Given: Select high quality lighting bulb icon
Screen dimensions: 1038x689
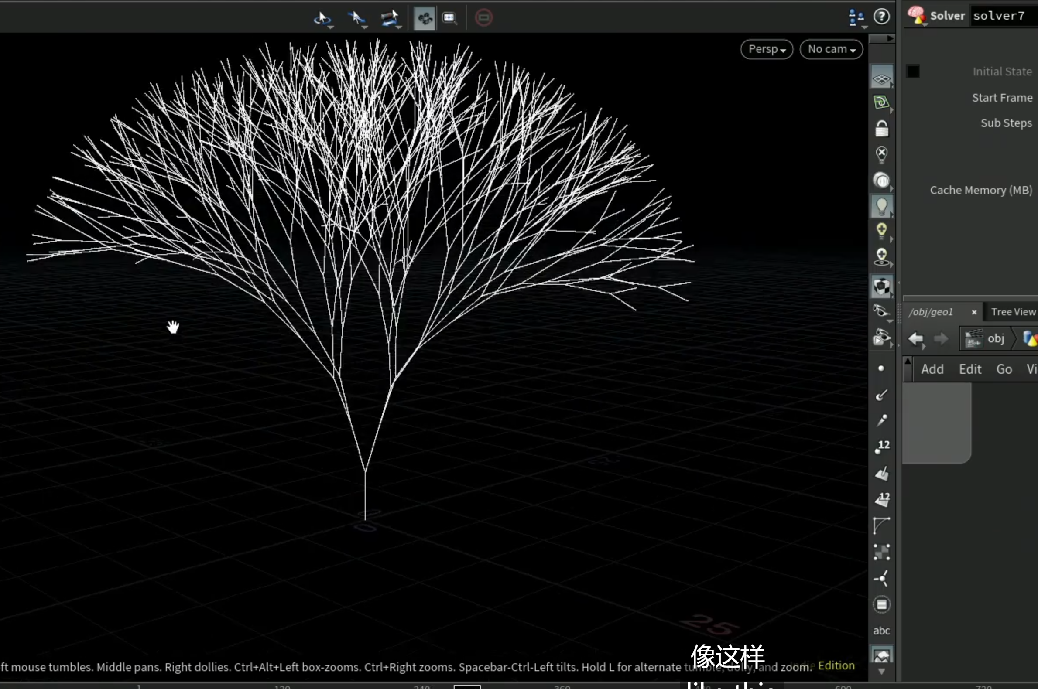Looking at the screenshot, I should click(x=881, y=231).
